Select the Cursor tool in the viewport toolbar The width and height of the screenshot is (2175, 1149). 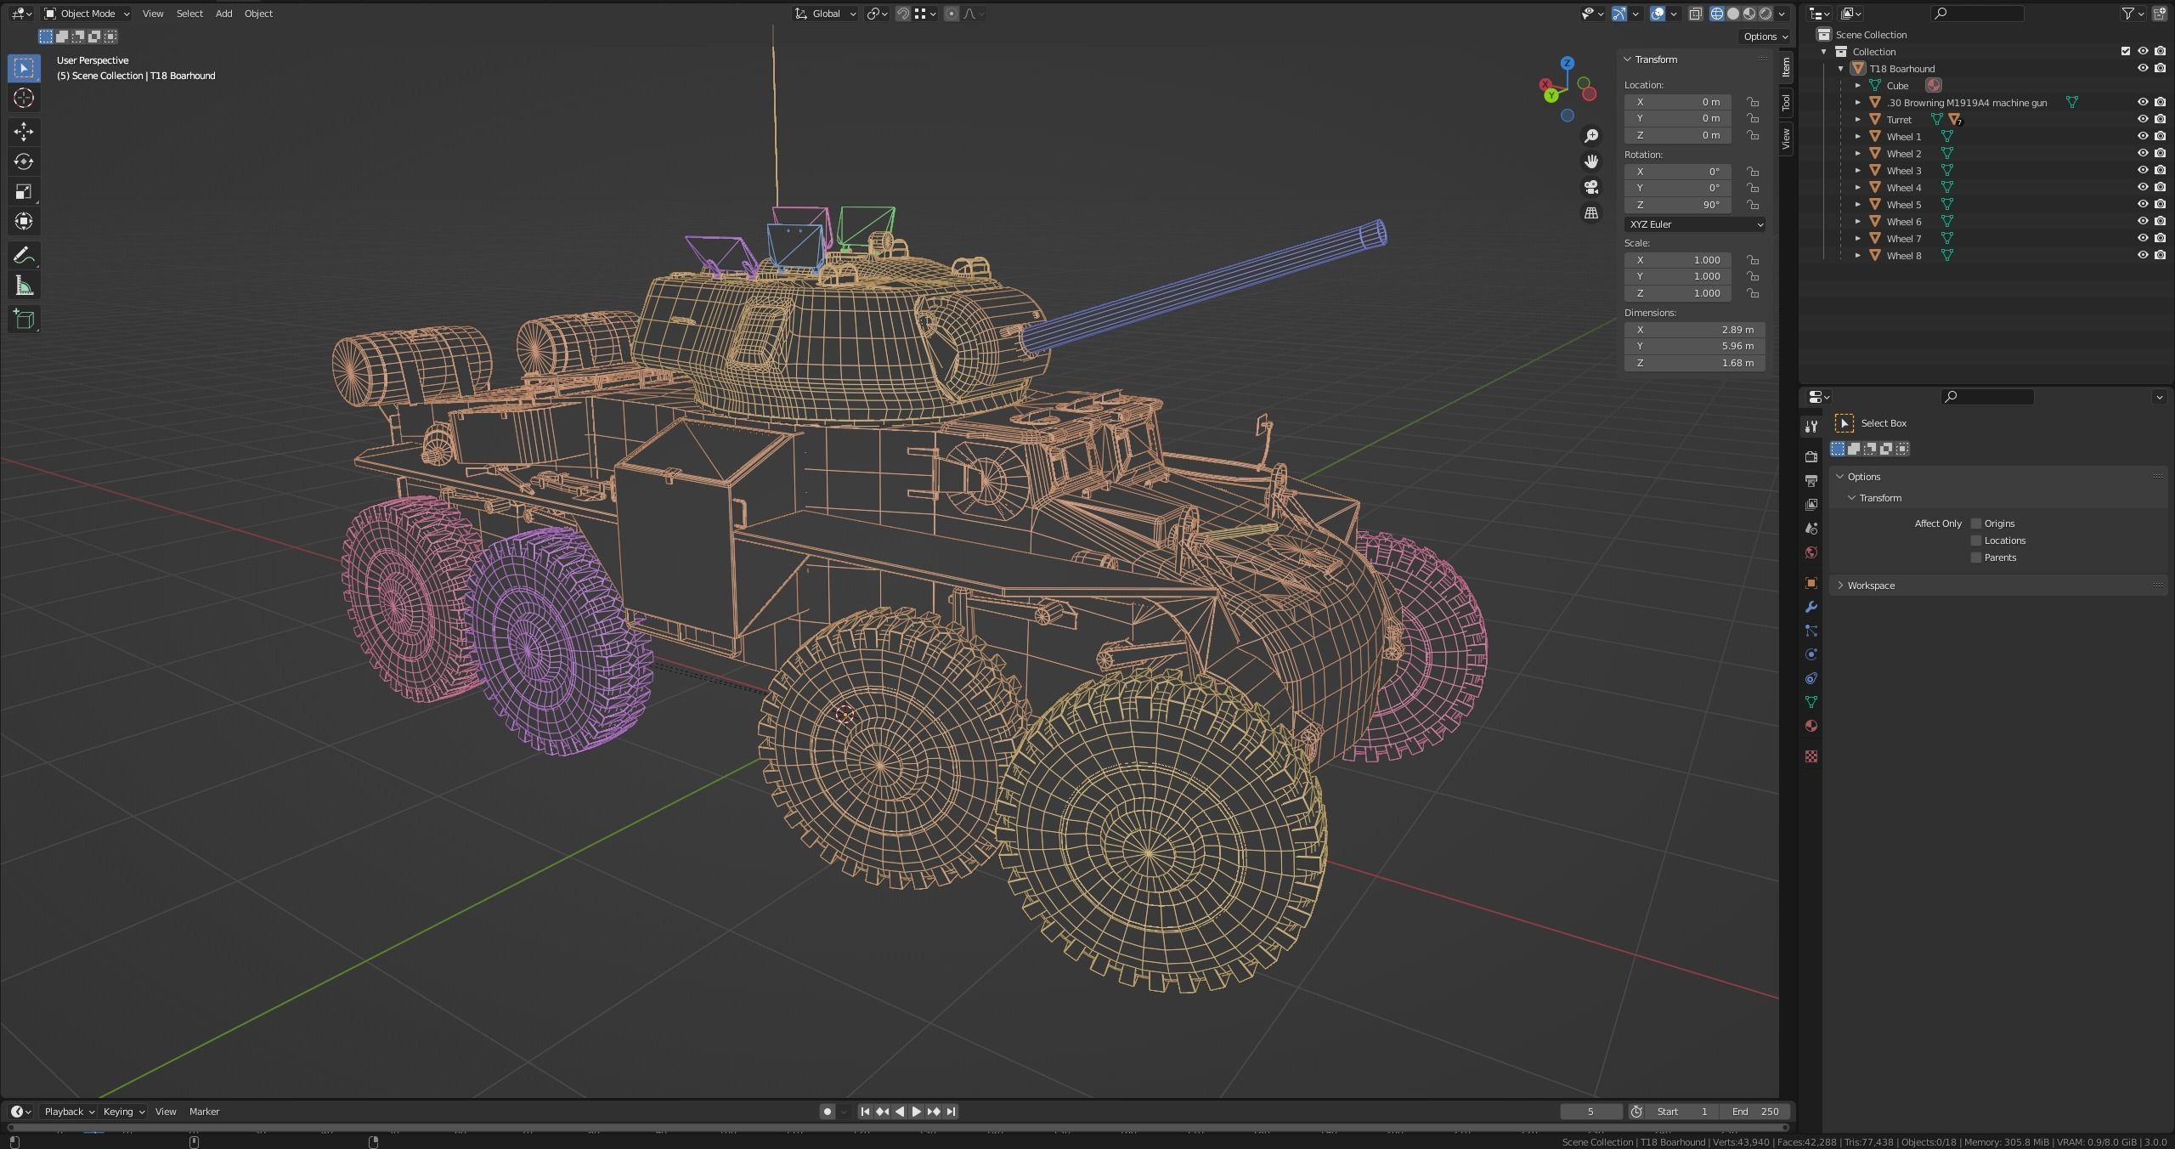point(24,98)
